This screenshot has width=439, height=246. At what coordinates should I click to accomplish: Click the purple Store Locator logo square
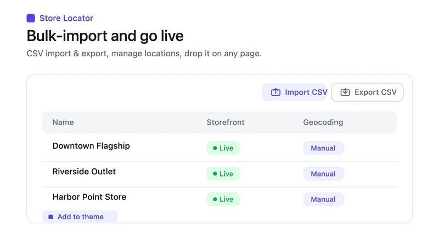[31, 18]
